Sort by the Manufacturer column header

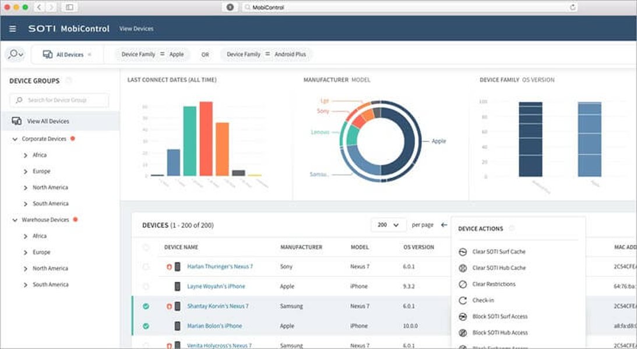click(x=301, y=247)
